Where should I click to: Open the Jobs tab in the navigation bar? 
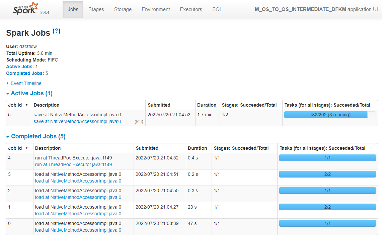tap(73, 9)
